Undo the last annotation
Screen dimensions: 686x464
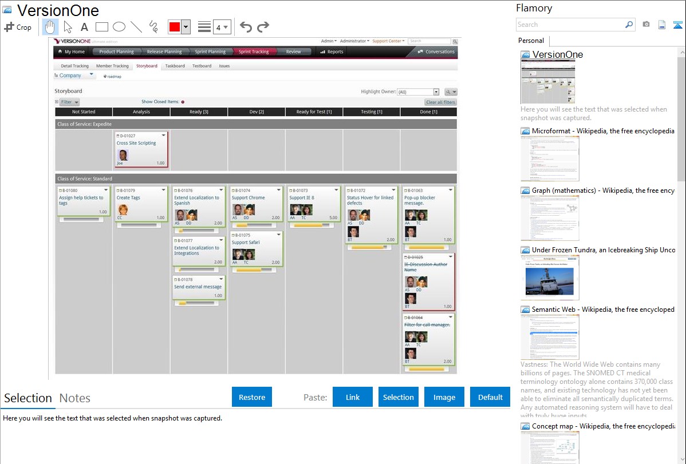point(246,27)
